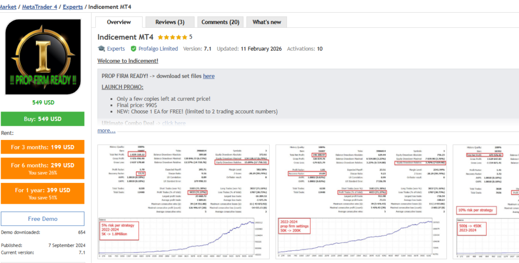519x263 pixels.
Task: Click 'Only a few copies left' line
Action: pos(164,99)
